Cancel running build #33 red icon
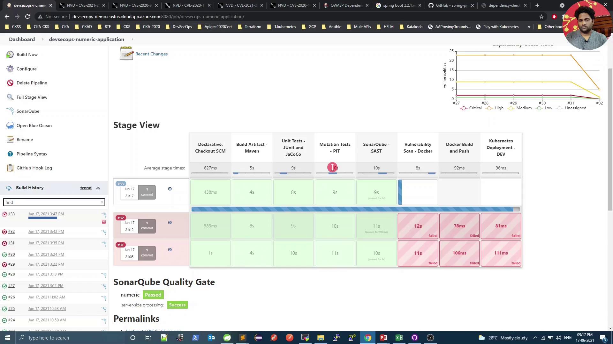 click(104, 222)
